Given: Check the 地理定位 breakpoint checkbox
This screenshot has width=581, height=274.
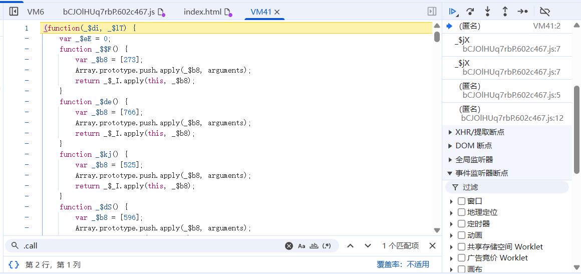Looking at the screenshot, I should (461, 212).
